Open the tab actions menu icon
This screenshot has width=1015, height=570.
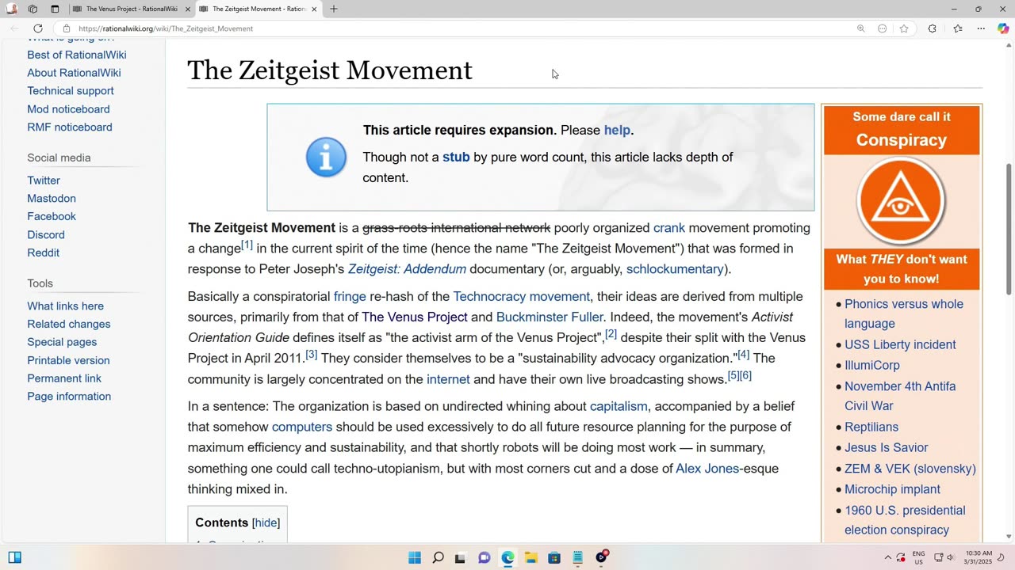[55, 9]
